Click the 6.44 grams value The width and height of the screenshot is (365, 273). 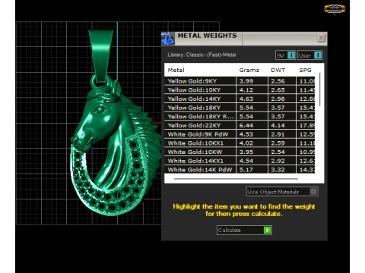pos(246,125)
